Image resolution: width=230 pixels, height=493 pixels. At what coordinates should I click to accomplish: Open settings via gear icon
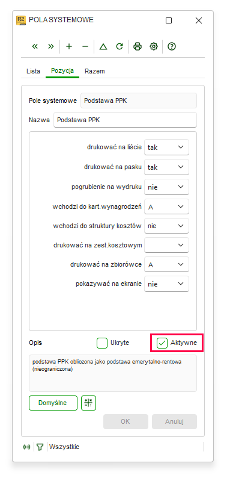point(154,46)
